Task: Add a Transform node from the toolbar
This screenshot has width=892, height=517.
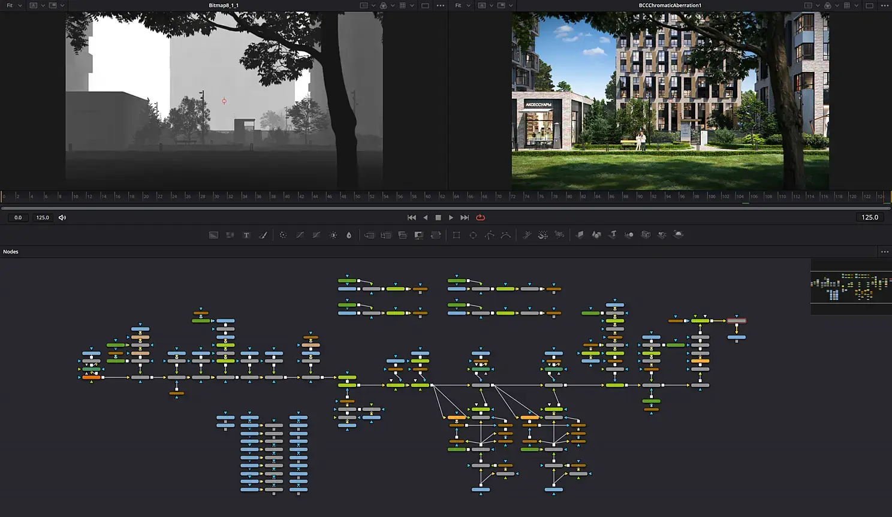Action: pos(436,235)
